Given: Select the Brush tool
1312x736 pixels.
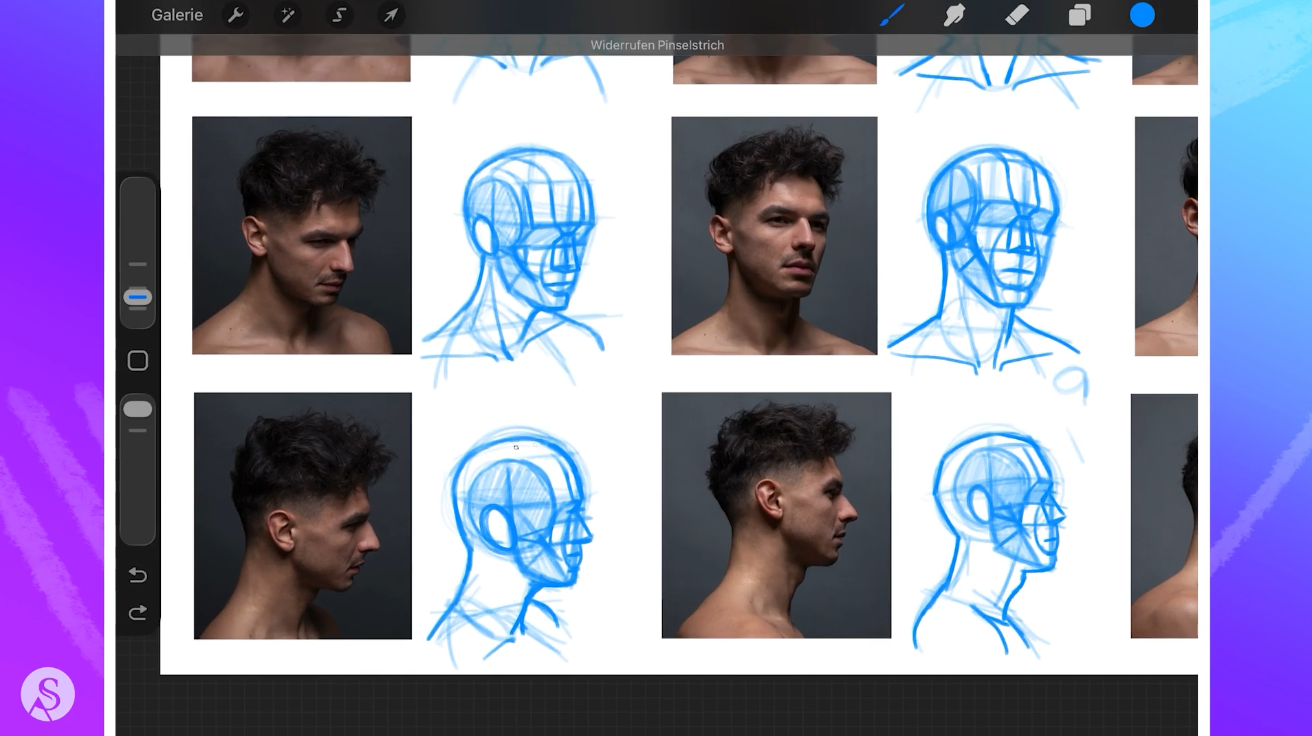Looking at the screenshot, I should coord(892,15).
